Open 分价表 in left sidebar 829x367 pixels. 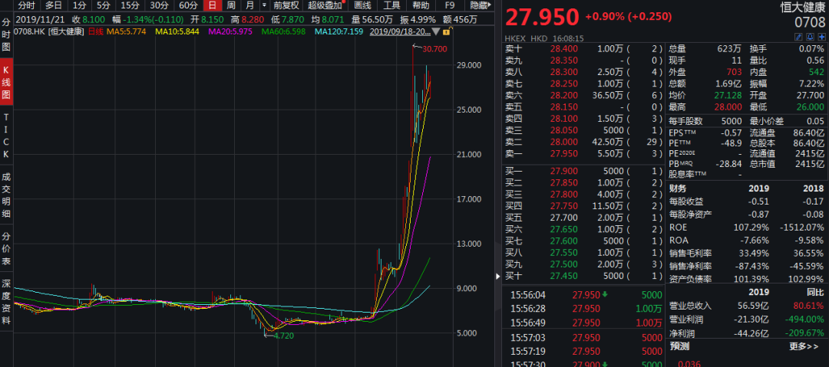pyautogui.click(x=6, y=249)
